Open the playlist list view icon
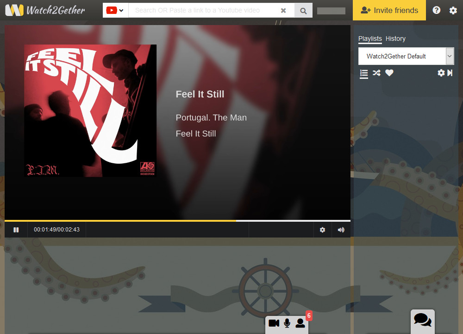 [x=364, y=73]
